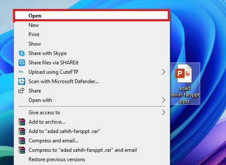Screen dimensions: 226x165
Task: Click the Skype icon in context menu
Action: 22,53
